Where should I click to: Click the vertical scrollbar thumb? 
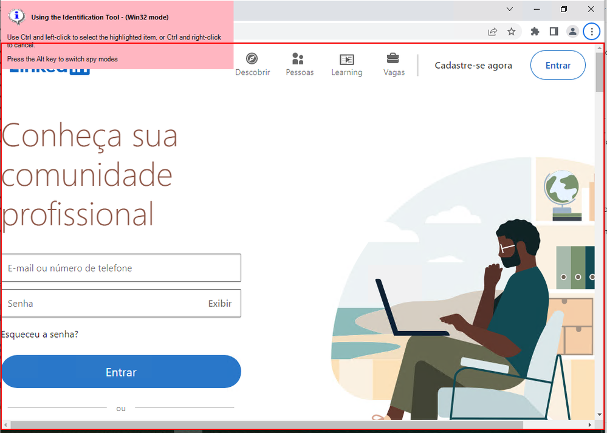point(599,72)
